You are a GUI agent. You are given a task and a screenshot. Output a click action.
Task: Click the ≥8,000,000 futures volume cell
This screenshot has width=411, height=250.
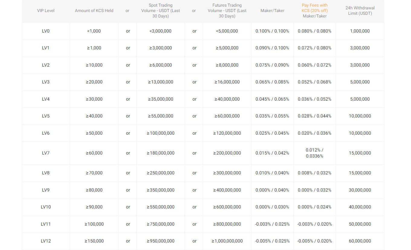click(x=227, y=65)
